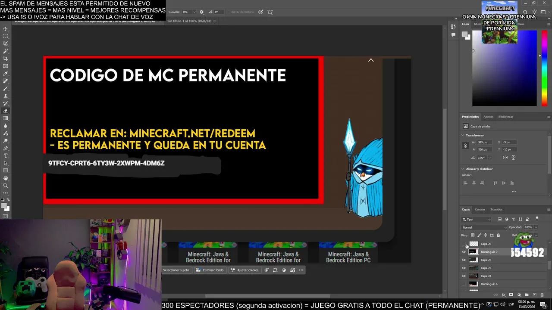Image resolution: width=552 pixels, height=310 pixels.
Task: Hide the Capa 24 layer
Action: click(464, 276)
